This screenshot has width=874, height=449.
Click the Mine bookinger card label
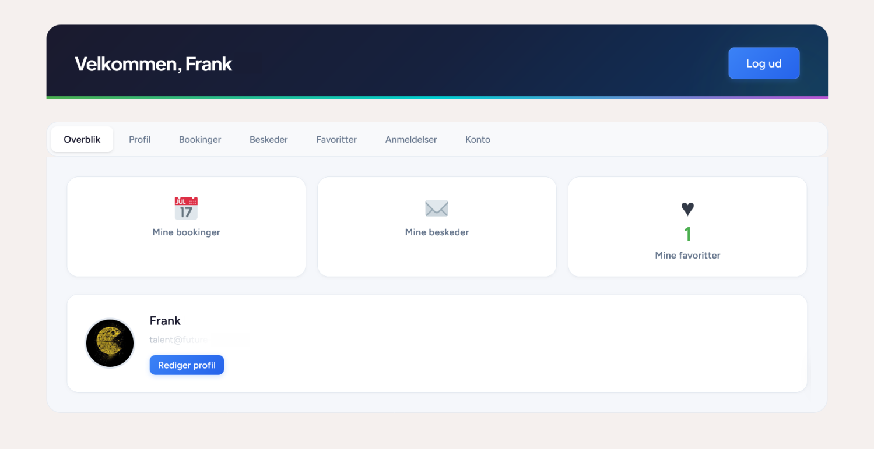click(x=186, y=232)
